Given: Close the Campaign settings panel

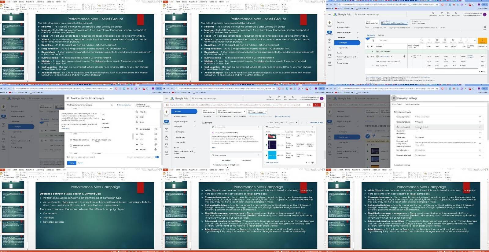Looking at the screenshot, I should (x=394, y=98).
